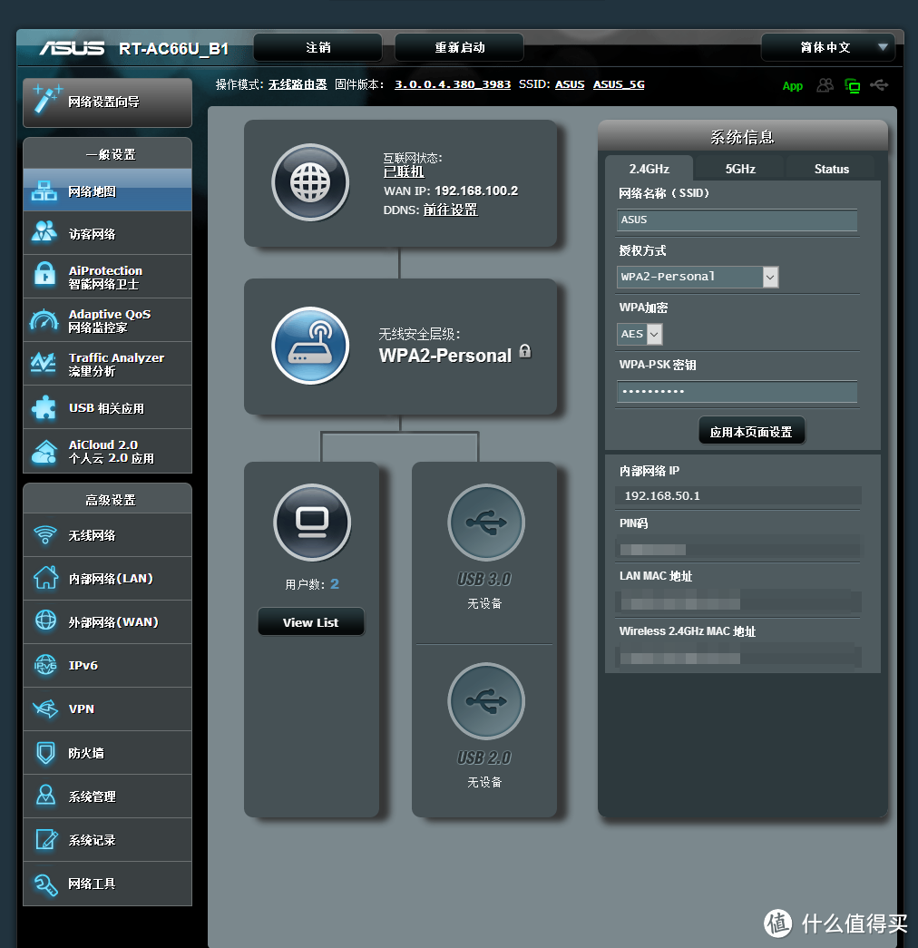Open the firmware version 3.0.0.4.380_3983 link
Image resolution: width=918 pixels, height=948 pixels.
453,84
